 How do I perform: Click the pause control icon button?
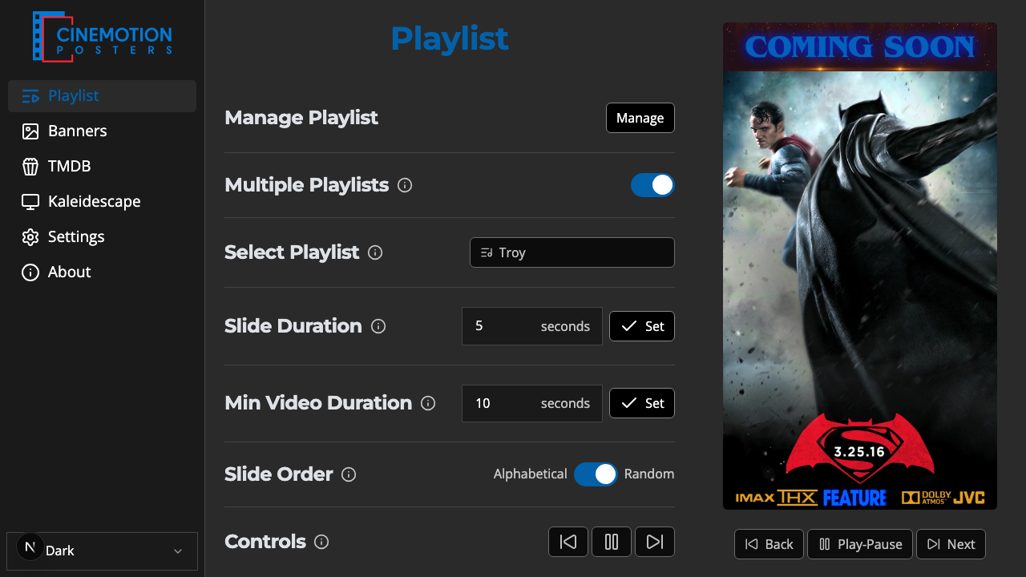(612, 542)
